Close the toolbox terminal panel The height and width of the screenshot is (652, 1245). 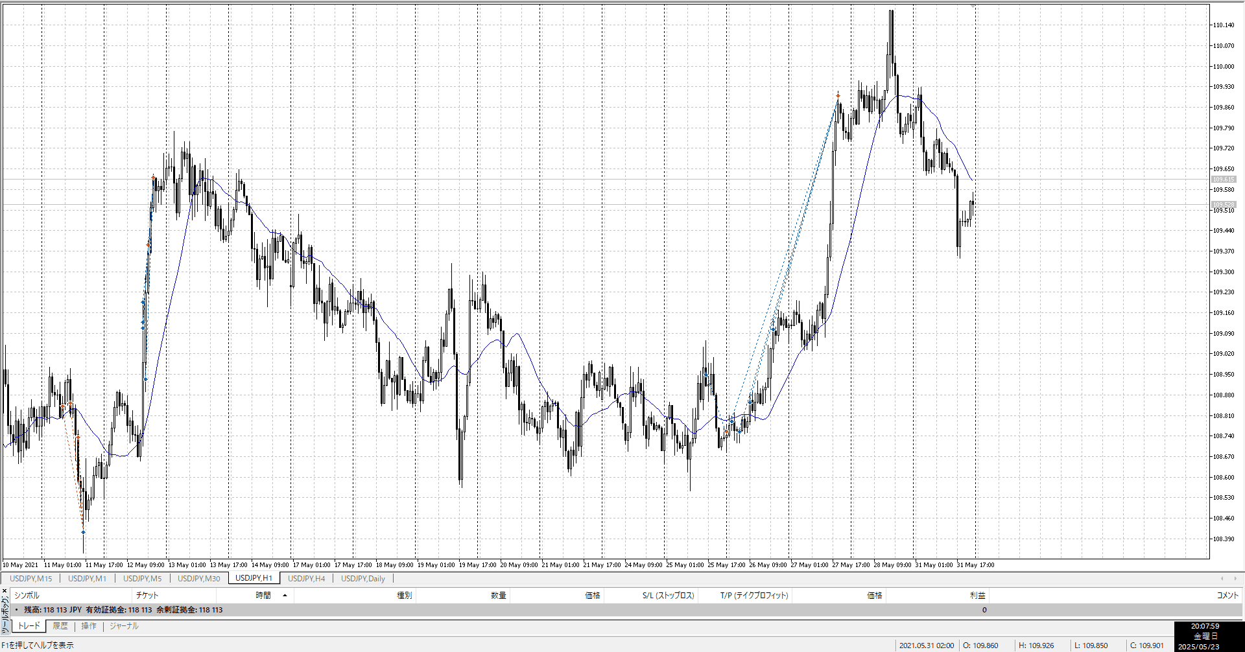(x=5, y=590)
